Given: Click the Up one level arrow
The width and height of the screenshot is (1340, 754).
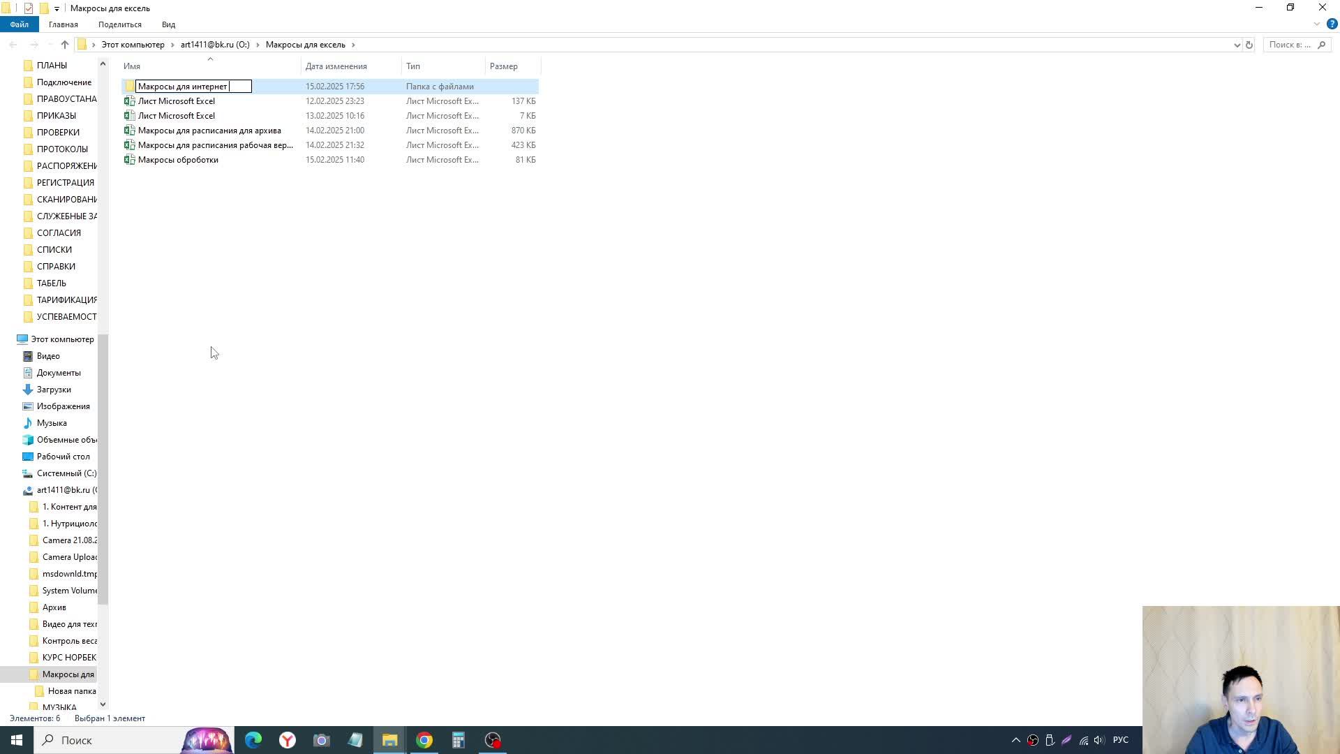Looking at the screenshot, I should tap(65, 45).
